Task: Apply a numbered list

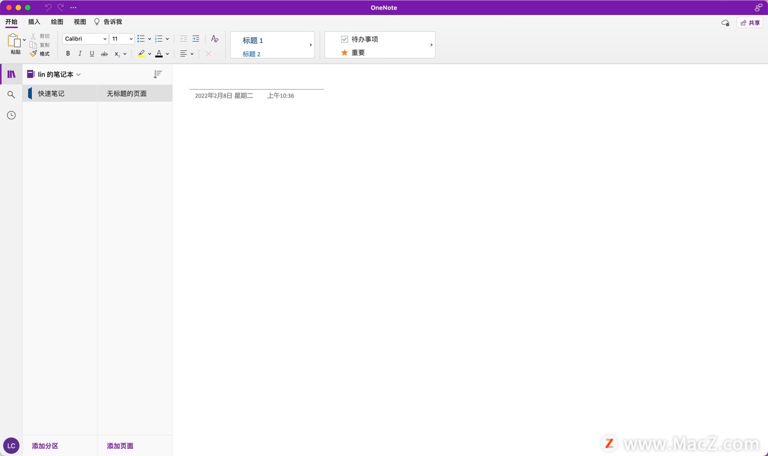Action: click(159, 39)
